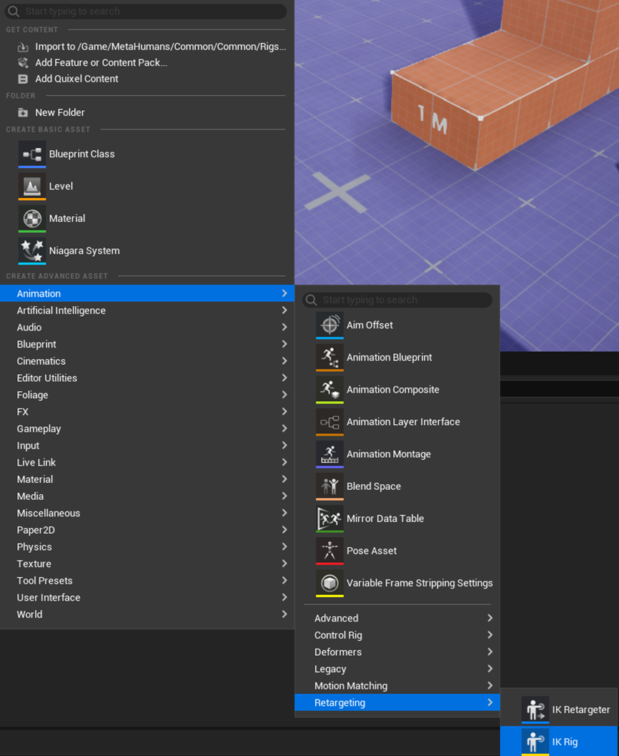Expand the Artificial Intelligence submenu arrow

click(x=284, y=310)
